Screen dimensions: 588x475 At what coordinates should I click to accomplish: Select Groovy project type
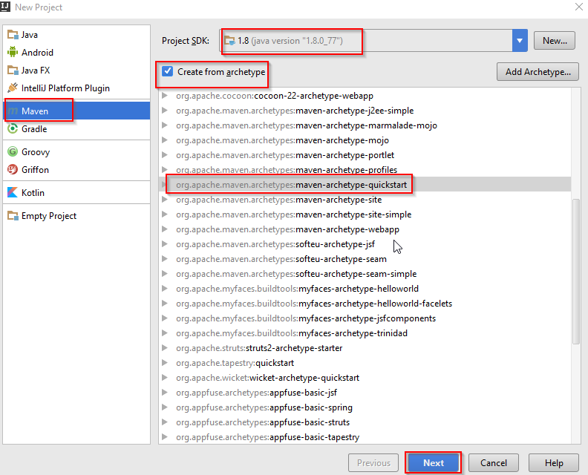(76, 151)
